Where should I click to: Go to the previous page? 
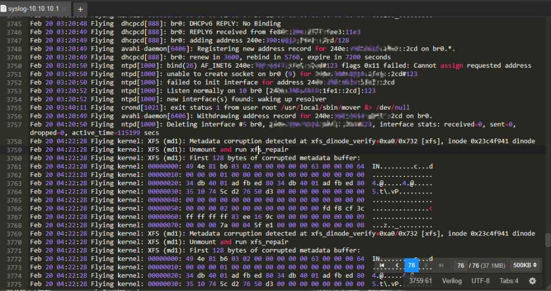[x=397, y=265]
